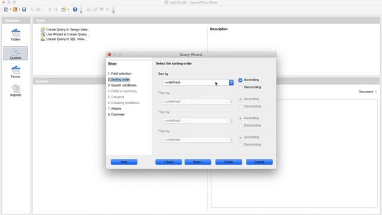382x215 pixels.
Task: Click the Edit object toolbar icon
Action: coord(95,10)
